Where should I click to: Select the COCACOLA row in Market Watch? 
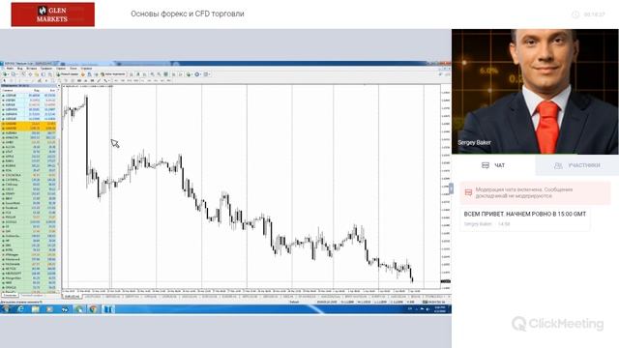tap(29, 175)
